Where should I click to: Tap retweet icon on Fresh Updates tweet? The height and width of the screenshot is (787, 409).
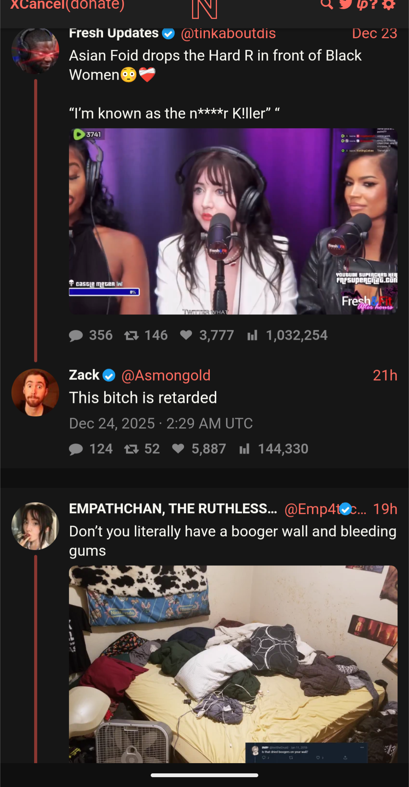[x=131, y=336]
